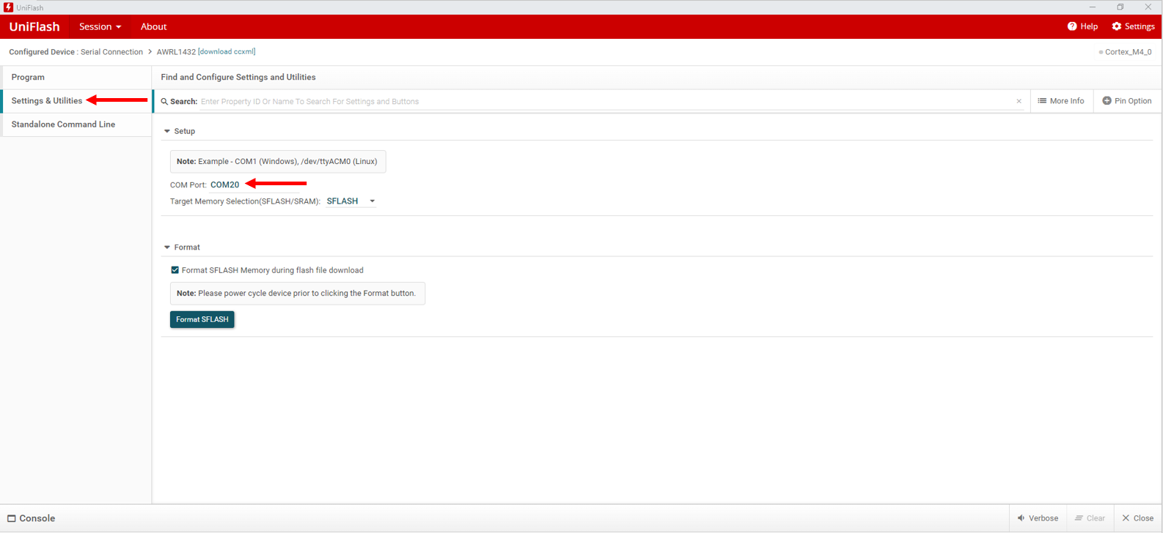Image resolution: width=1163 pixels, height=533 pixels.
Task: Click the UniFlash logo title
Action: point(34,27)
